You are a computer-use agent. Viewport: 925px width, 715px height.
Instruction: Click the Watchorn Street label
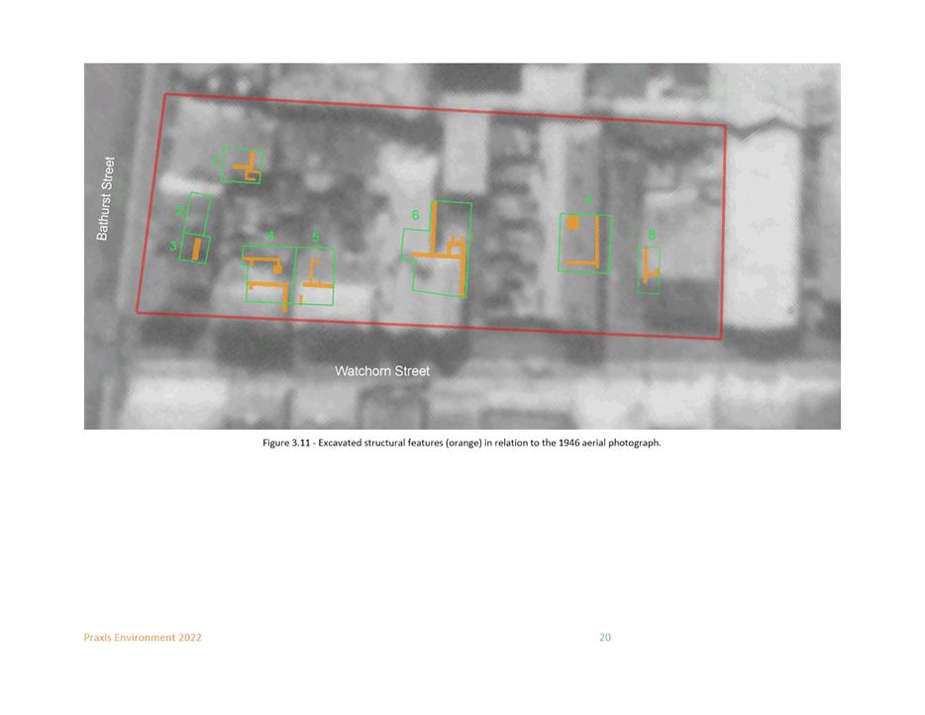point(382,371)
